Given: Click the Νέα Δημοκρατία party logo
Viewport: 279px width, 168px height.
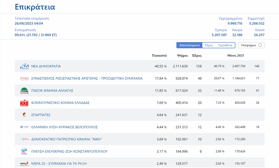Looking at the screenshot, I should click(24, 66).
